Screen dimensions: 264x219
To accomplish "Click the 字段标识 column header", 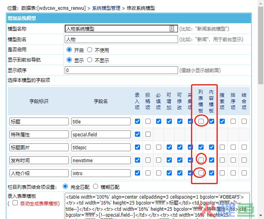I will point(39,101).
